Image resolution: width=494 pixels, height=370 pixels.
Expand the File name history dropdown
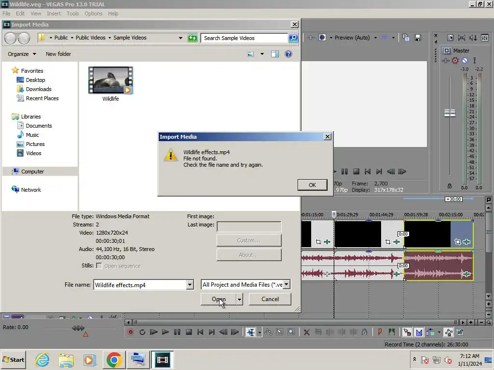pyautogui.click(x=190, y=285)
